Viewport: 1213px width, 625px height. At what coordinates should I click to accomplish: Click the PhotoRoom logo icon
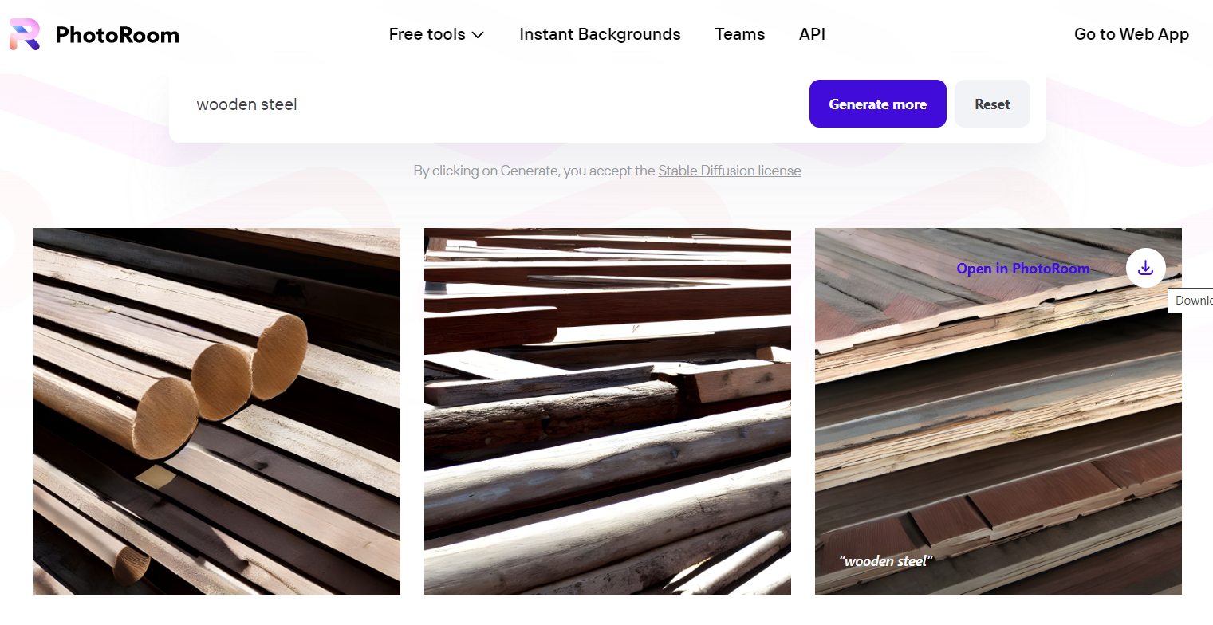[24, 34]
